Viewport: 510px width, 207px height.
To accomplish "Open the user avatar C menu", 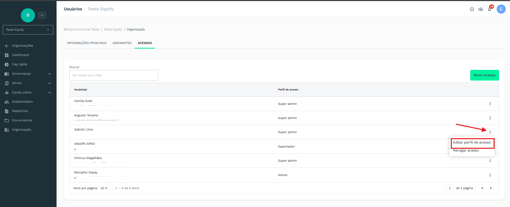I will pos(501,9).
